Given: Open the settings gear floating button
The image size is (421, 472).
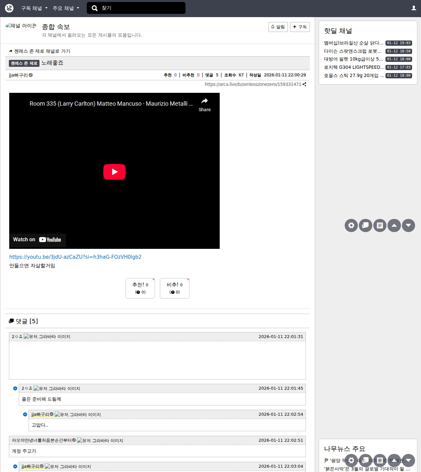Looking at the screenshot, I should (x=351, y=225).
